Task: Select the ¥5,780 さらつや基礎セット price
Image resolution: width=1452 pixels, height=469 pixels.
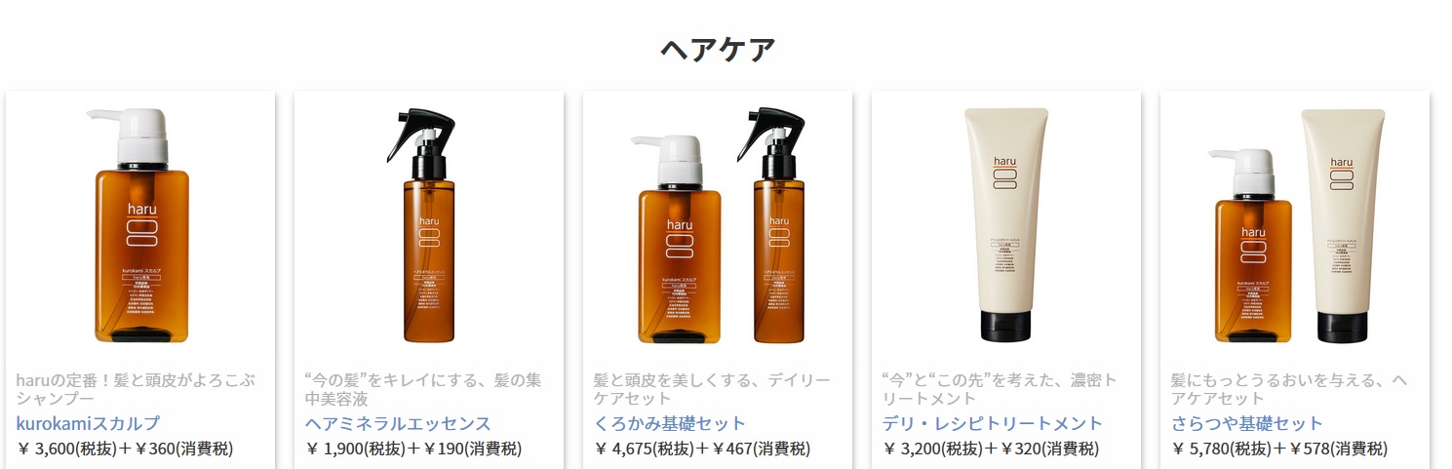Action: pyautogui.click(x=1279, y=449)
